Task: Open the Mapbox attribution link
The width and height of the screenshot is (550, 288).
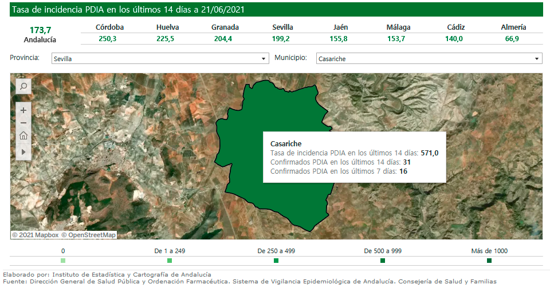Action: pos(36,235)
